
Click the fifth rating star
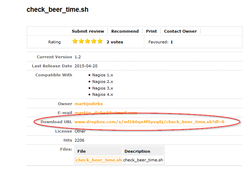tap(100, 42)
